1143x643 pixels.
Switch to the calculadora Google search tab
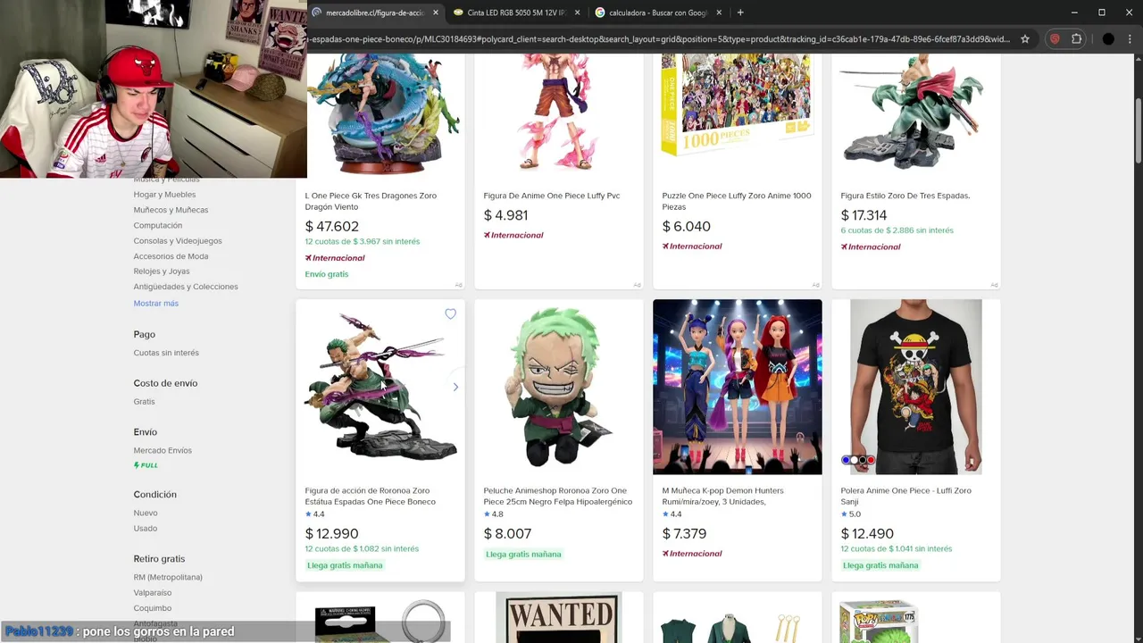pos(652,13)
